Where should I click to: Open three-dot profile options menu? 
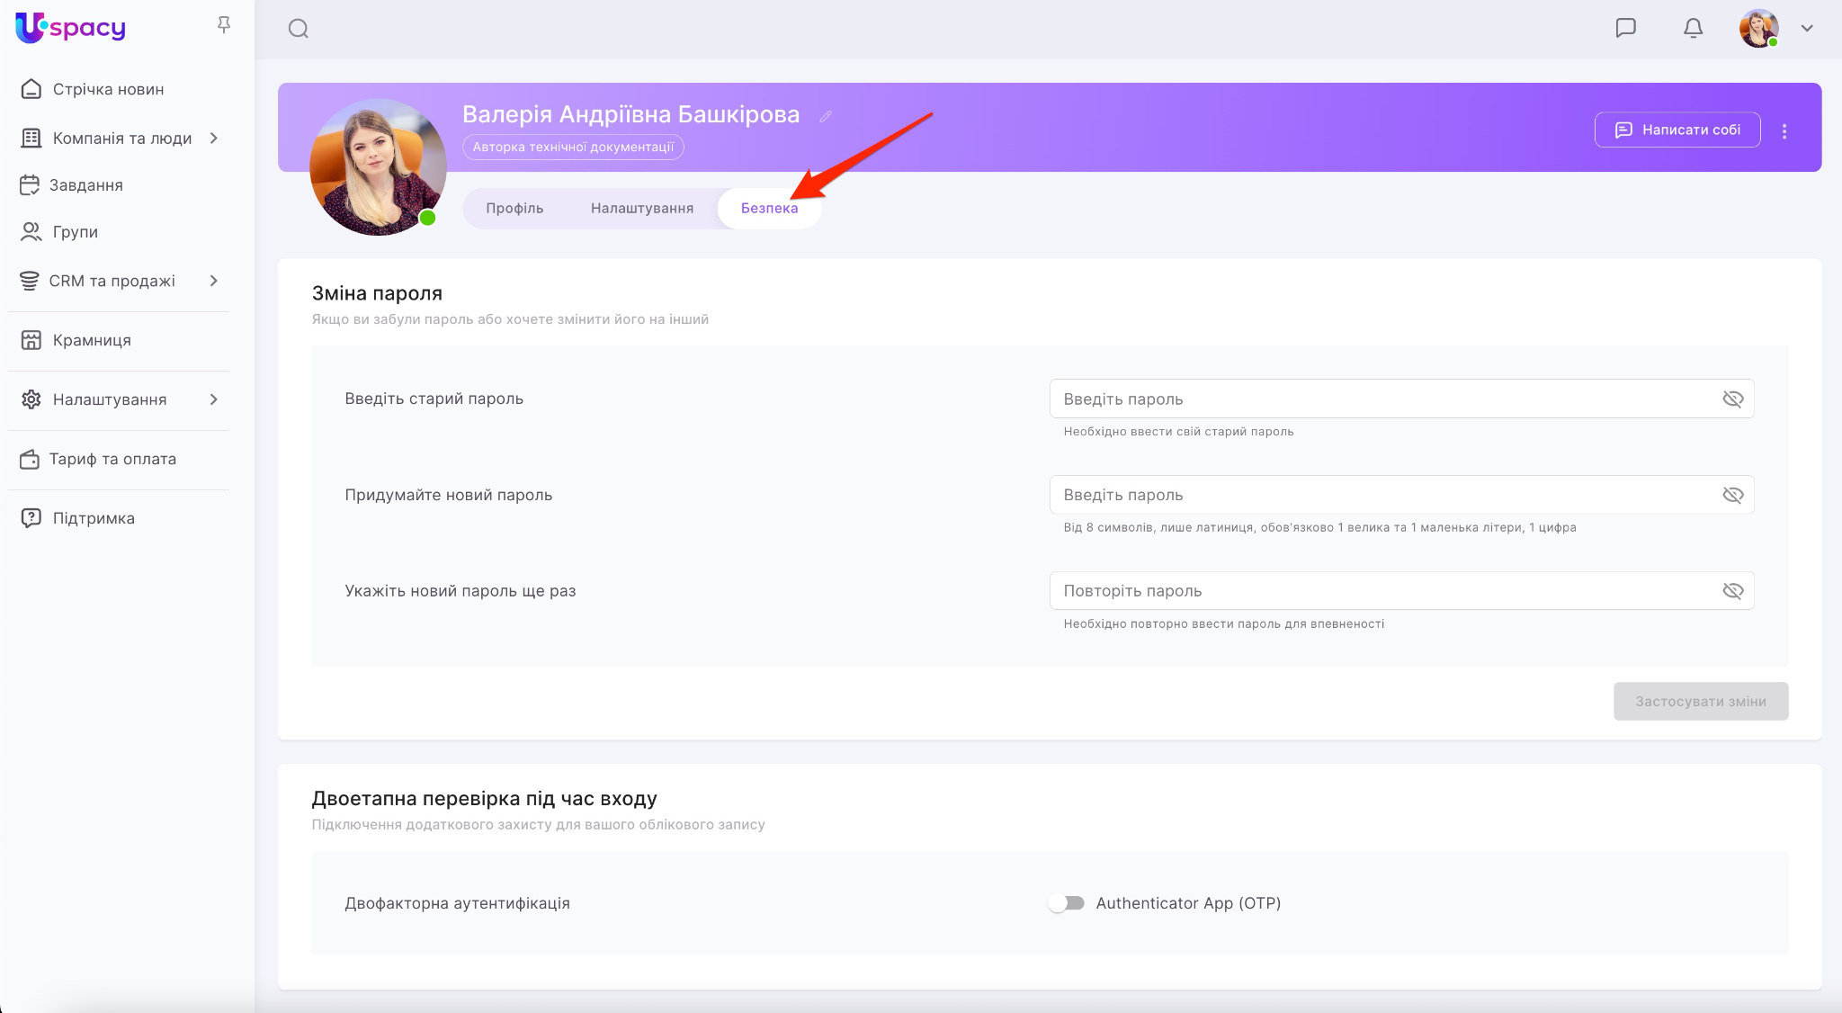(x=1784, y=131)
